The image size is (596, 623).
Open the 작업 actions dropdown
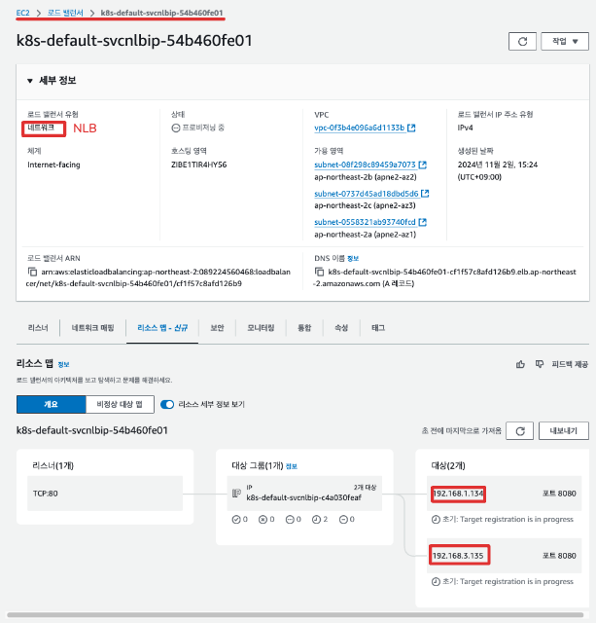tap(565, 41)
